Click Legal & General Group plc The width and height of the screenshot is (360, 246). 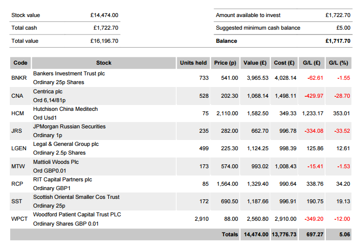point(66,144)
